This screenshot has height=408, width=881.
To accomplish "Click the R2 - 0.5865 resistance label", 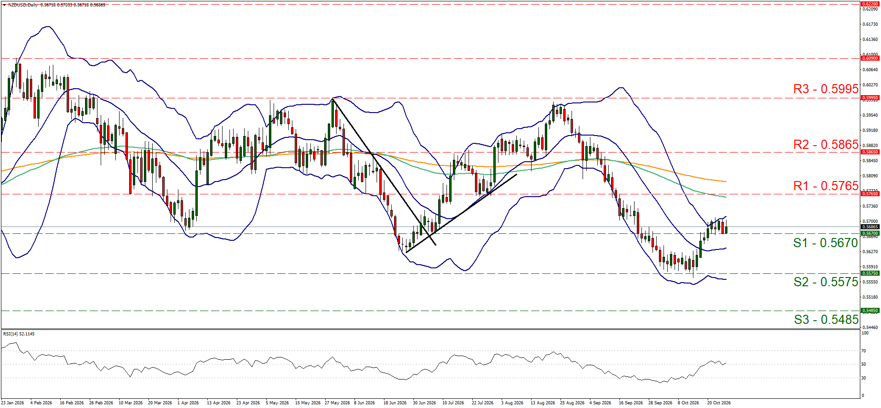I will click(x=826, y=145).
